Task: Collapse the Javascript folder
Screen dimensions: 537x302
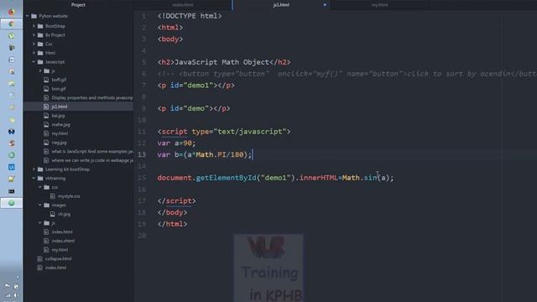Action: coord(34,61)
